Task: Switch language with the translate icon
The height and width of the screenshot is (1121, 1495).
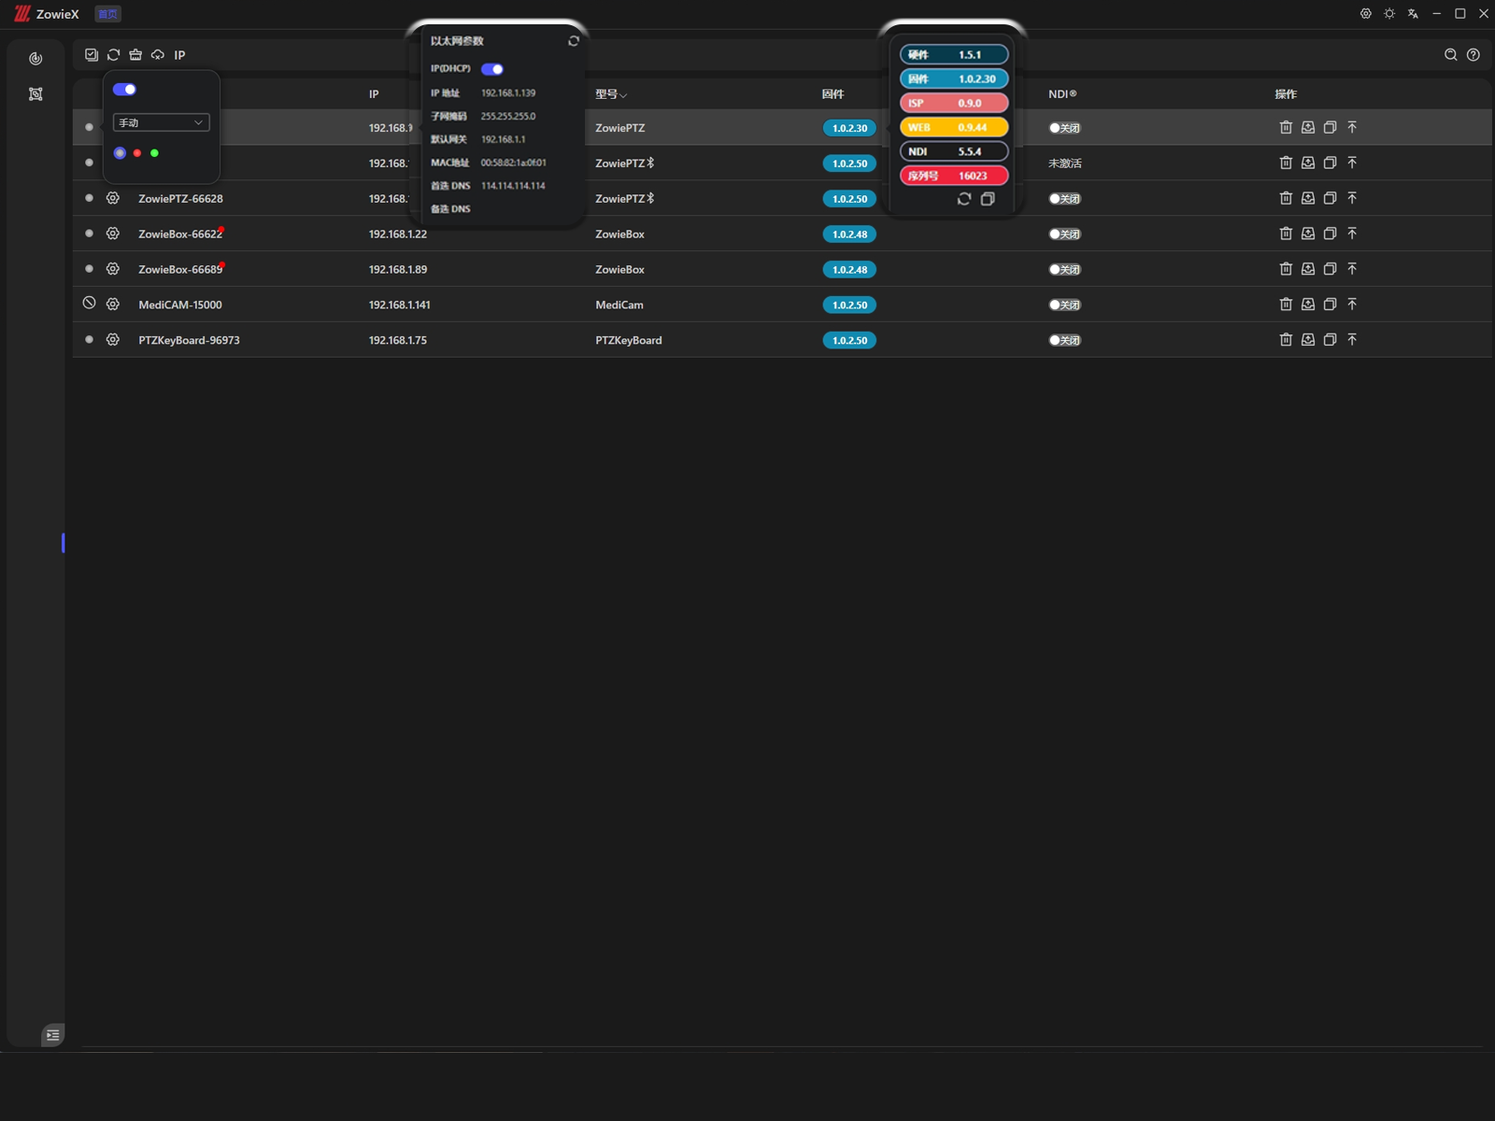Action: [1413, 14]
